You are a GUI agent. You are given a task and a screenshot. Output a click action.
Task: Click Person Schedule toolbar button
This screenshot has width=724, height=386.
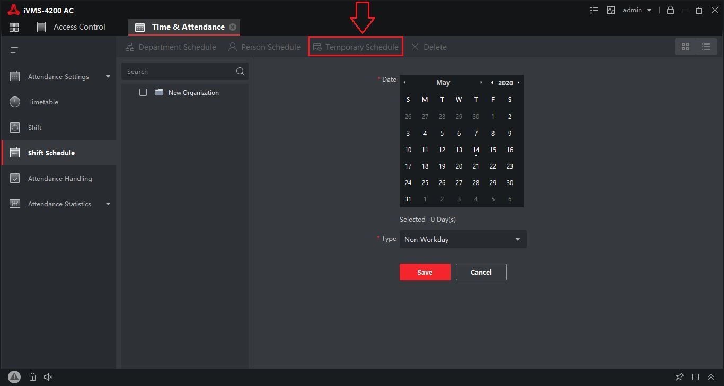264,47
